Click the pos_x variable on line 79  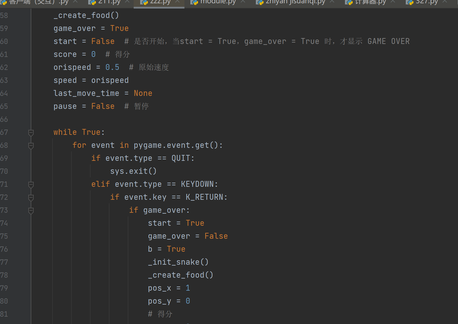point(159,288)
